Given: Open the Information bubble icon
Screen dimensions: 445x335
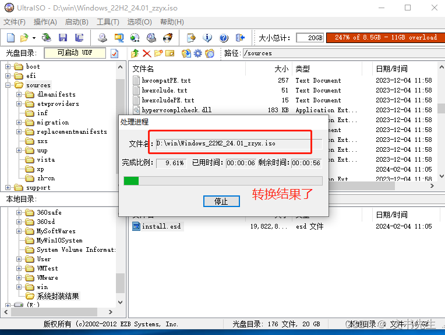Looking at the screenshot, I should point(207,37).
